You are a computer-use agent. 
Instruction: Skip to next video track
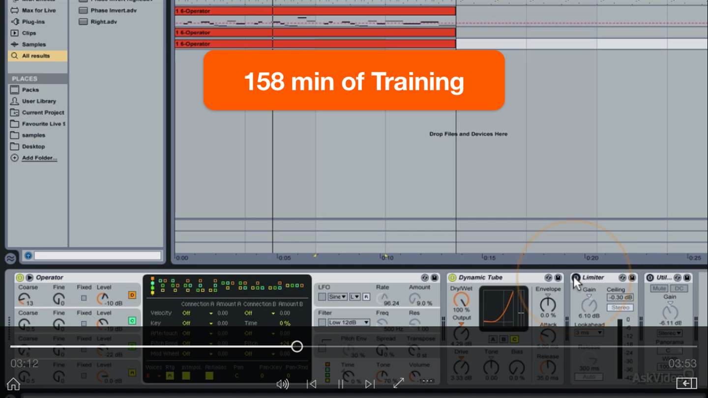(x=370, y=384)
